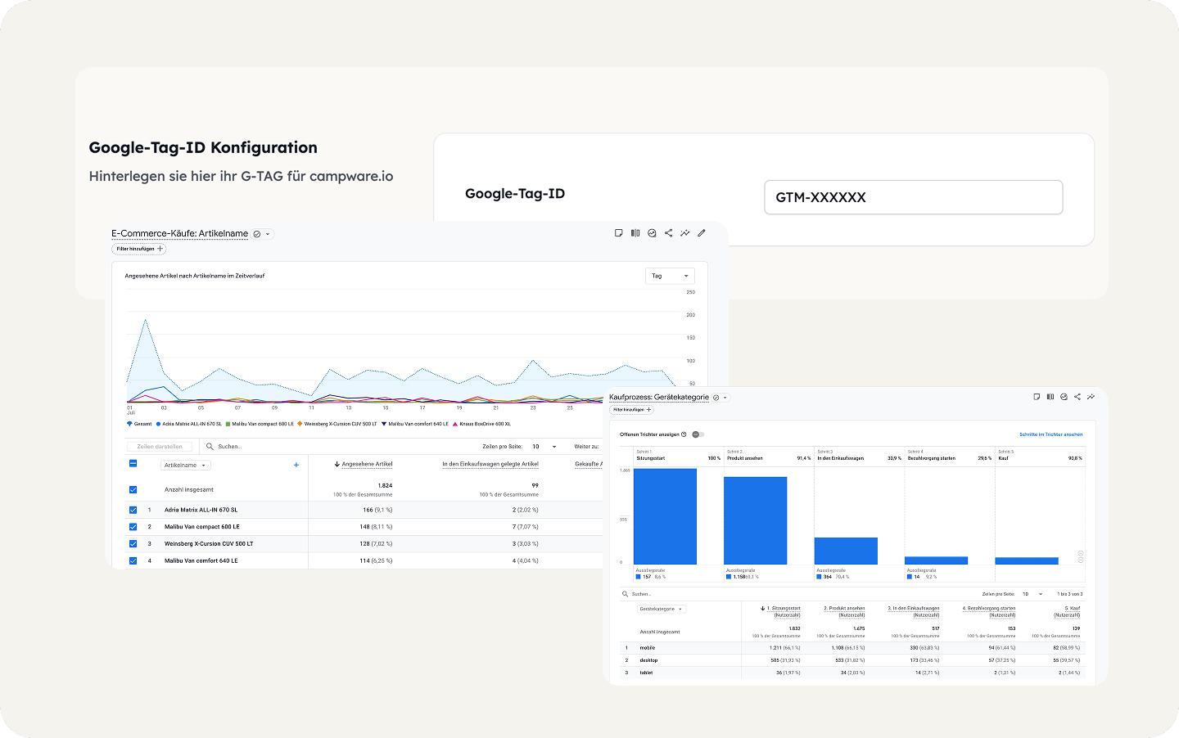Click Filter hinzufügen in E-Commerce-Käufe report
The width and height of the screenshot is (1179, 738).
click(139, 249)
